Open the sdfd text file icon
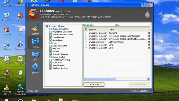This screenshot has width=179, height=101. 20,74
